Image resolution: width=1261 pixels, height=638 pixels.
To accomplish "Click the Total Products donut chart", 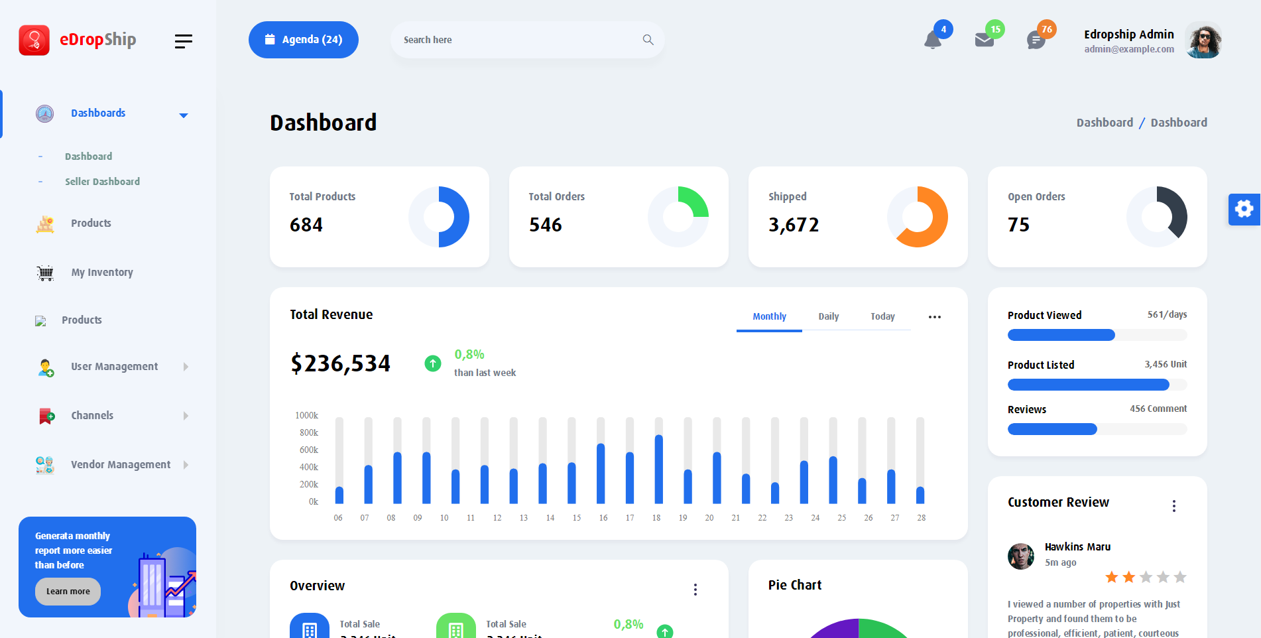I will 439,217.
